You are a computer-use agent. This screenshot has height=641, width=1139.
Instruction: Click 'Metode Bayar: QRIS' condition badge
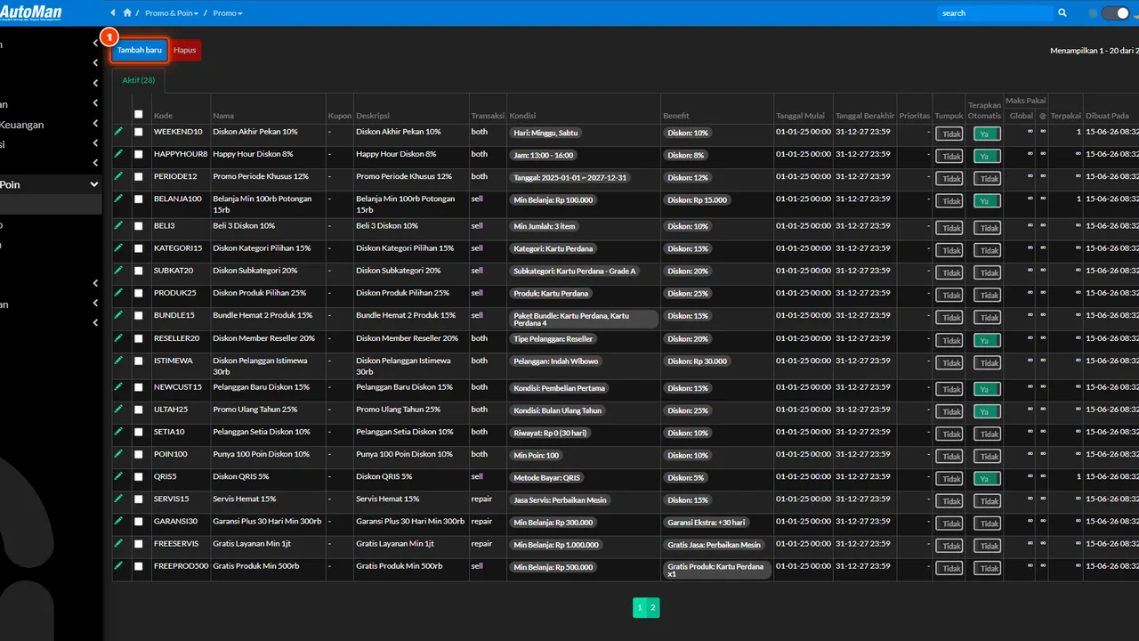click(547, 478)
